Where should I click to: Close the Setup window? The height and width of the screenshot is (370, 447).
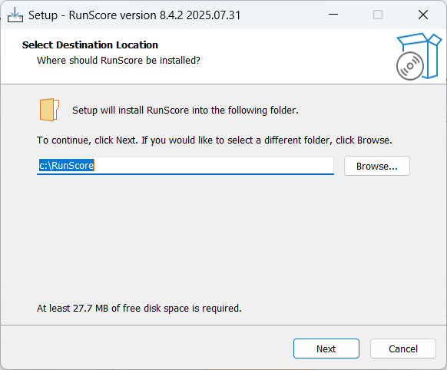(423, 15)
